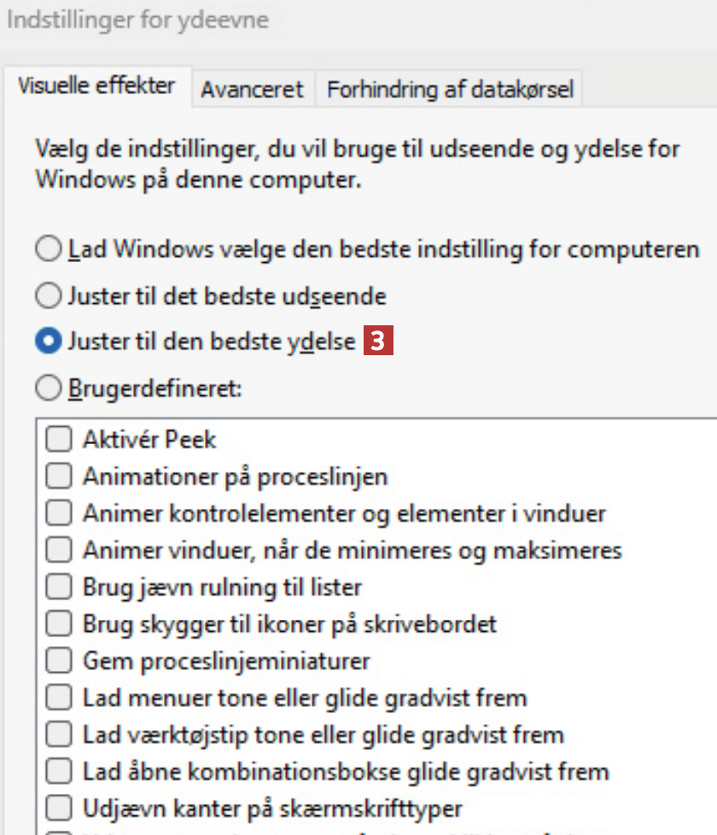
Task: Select Juster til den bedste ydelse
Action: pyautogui.click(x=49, y=342)
